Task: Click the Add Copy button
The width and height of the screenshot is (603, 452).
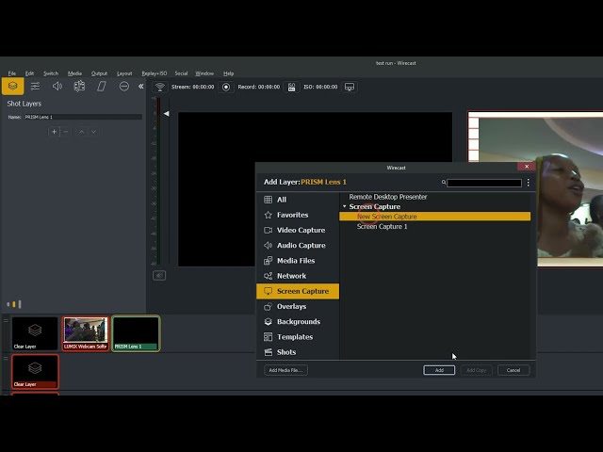Action: coord(476,370)
